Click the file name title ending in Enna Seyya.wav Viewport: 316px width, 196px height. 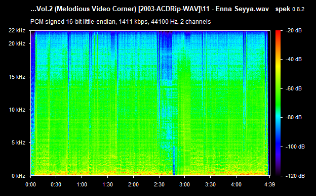(149, 9)
